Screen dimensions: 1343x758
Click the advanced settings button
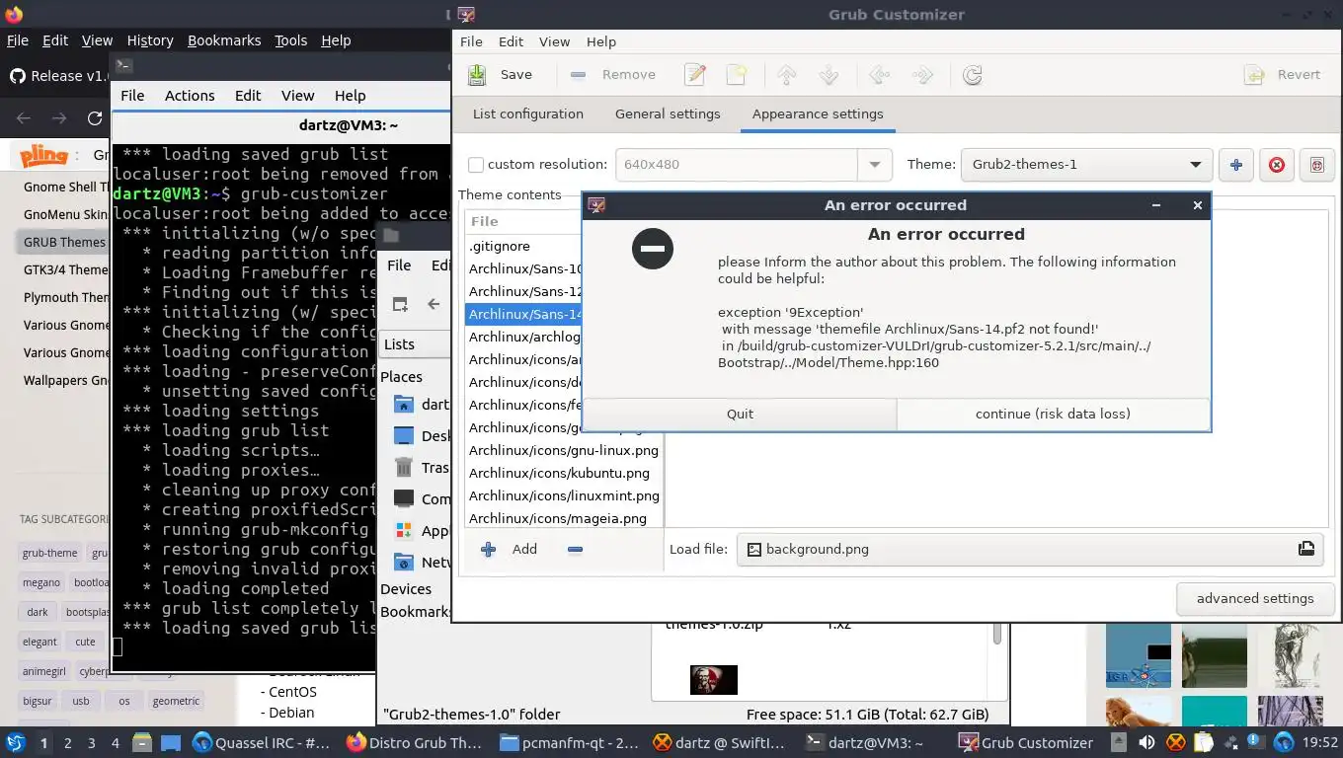click(x=1254, y=598)
